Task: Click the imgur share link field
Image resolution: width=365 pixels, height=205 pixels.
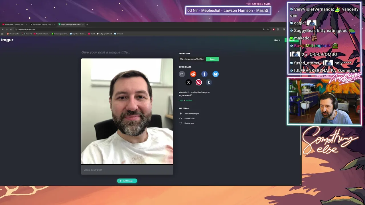Action: (x=192, y=59)
